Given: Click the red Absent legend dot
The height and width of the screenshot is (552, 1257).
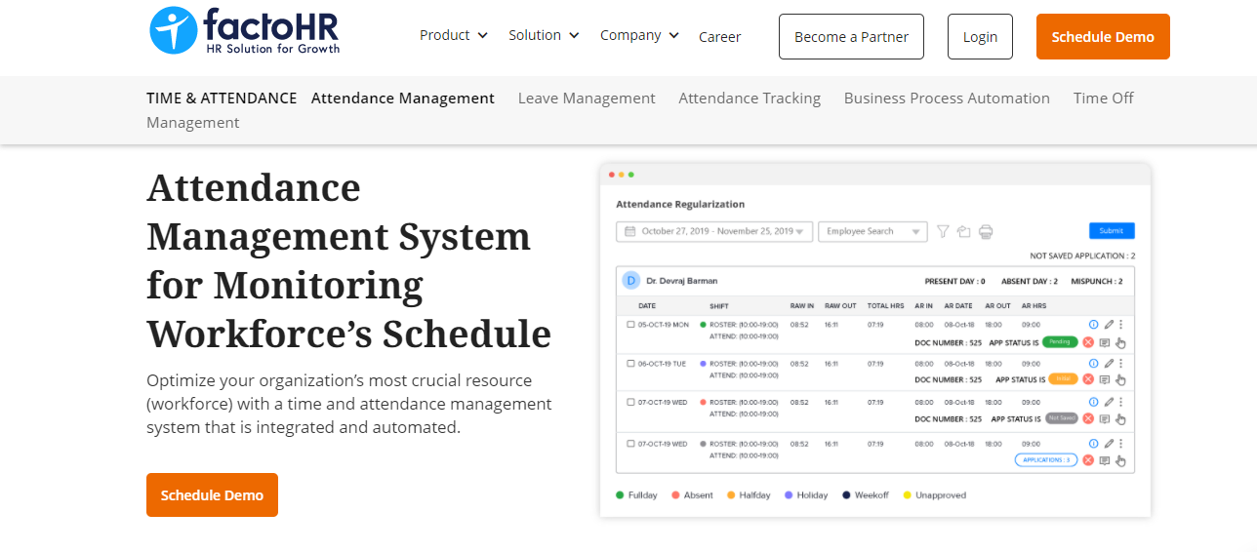Looking at the screenshot, I should 675,495.
